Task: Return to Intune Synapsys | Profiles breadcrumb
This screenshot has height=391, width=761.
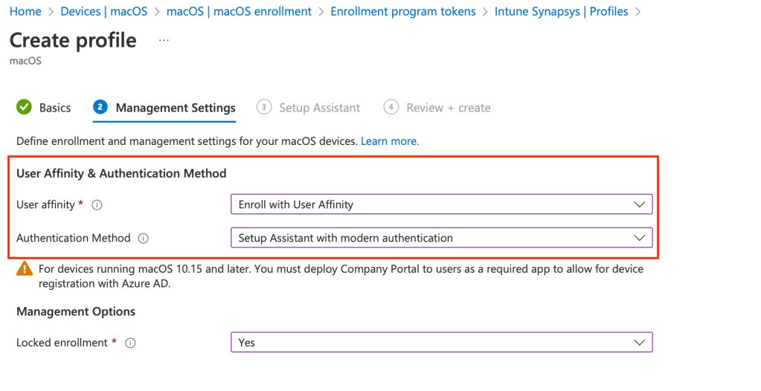Action: coord(561,12)
